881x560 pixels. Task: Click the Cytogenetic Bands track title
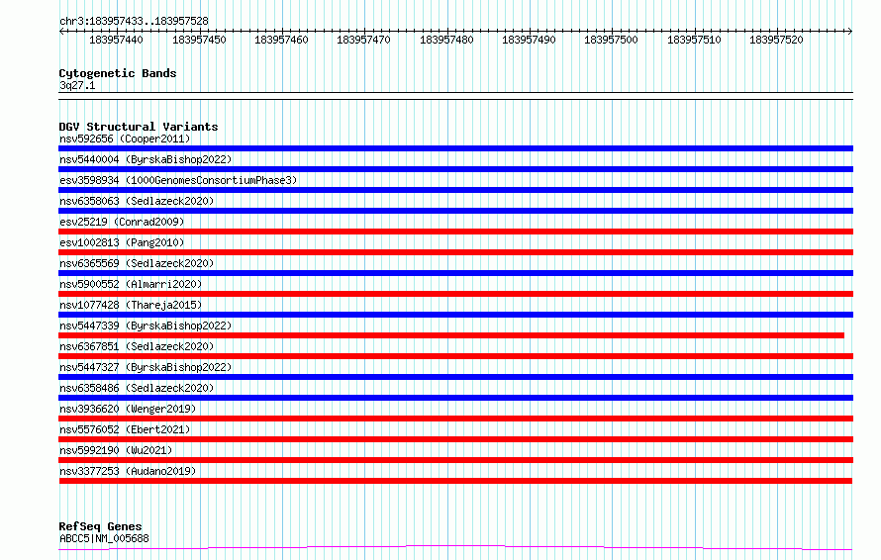(x=118, y=73)
